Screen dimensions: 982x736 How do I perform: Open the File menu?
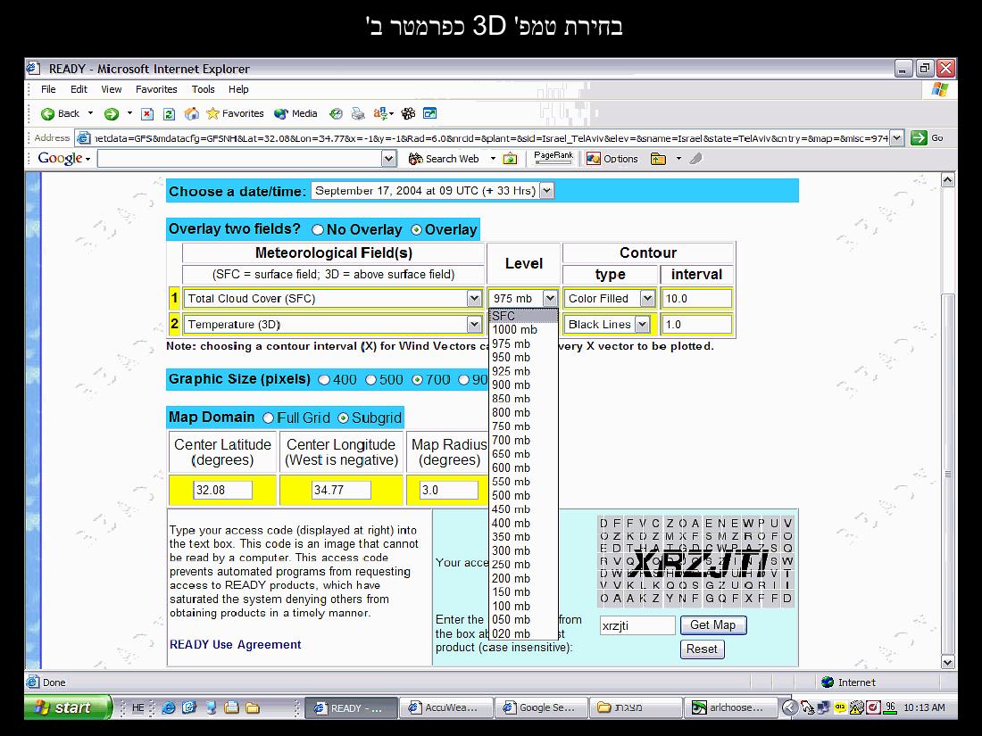[x=48, y=89]
